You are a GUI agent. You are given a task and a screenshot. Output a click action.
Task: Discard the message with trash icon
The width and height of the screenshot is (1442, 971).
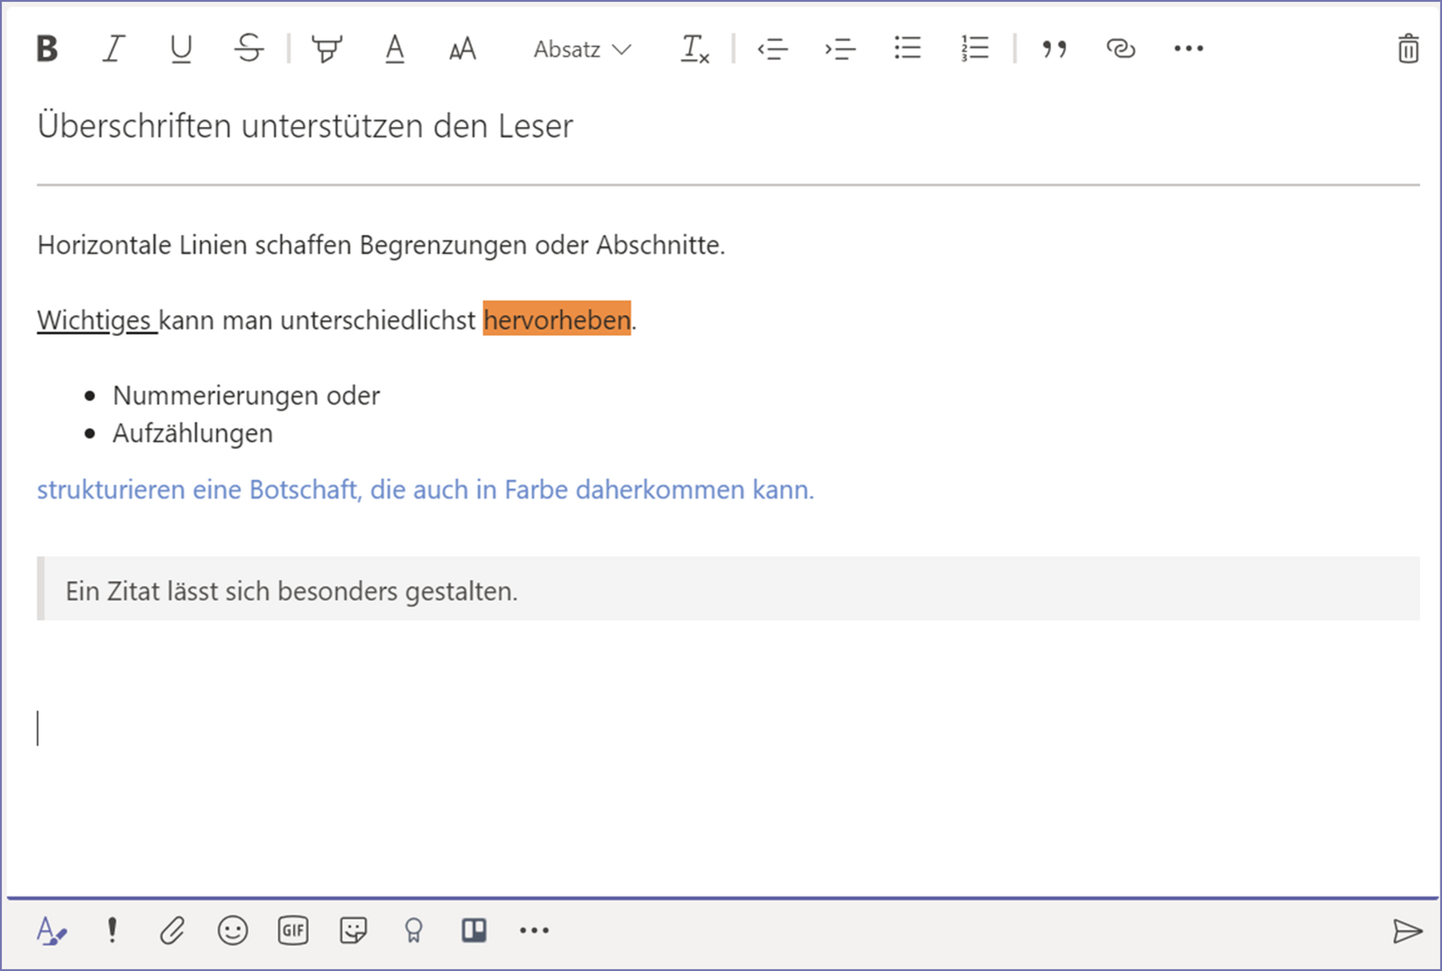pyautogui.click(x=1407, y=49)
